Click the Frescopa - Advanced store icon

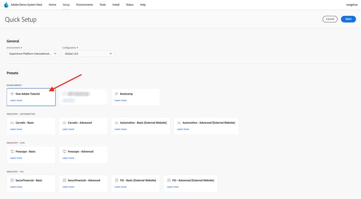click(x=64, y=151)
